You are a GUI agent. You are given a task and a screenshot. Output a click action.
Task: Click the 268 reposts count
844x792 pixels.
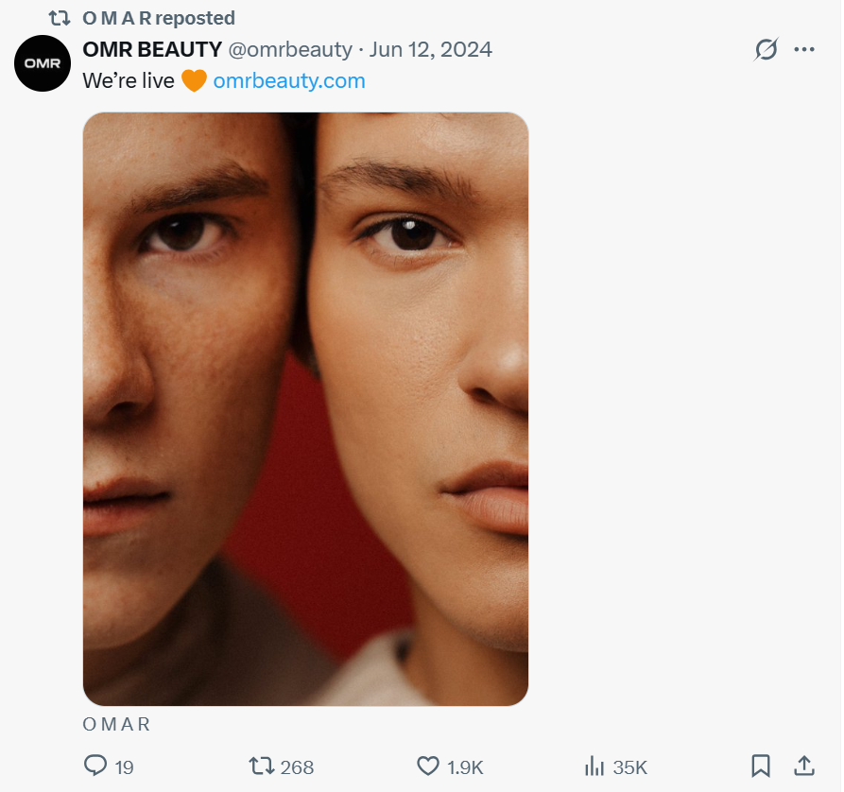[x=297, y=766]
